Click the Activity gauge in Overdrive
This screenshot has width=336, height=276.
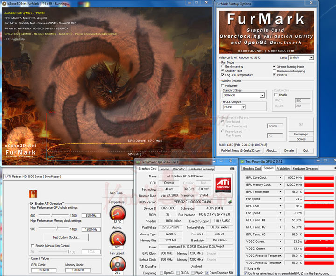tap(118, 238)
